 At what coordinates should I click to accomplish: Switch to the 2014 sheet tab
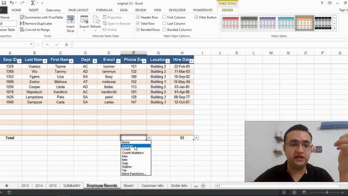(x=39, y=186)
